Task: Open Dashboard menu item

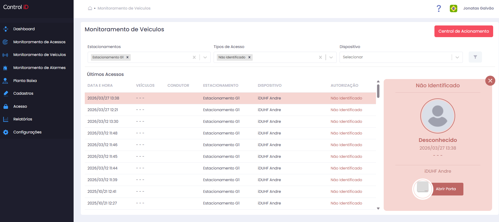Action: pos(24,29)
